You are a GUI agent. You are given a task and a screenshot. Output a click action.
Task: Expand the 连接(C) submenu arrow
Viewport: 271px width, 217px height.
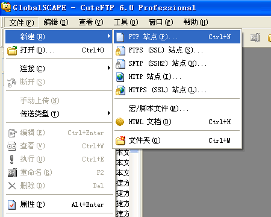pos(108,68)
